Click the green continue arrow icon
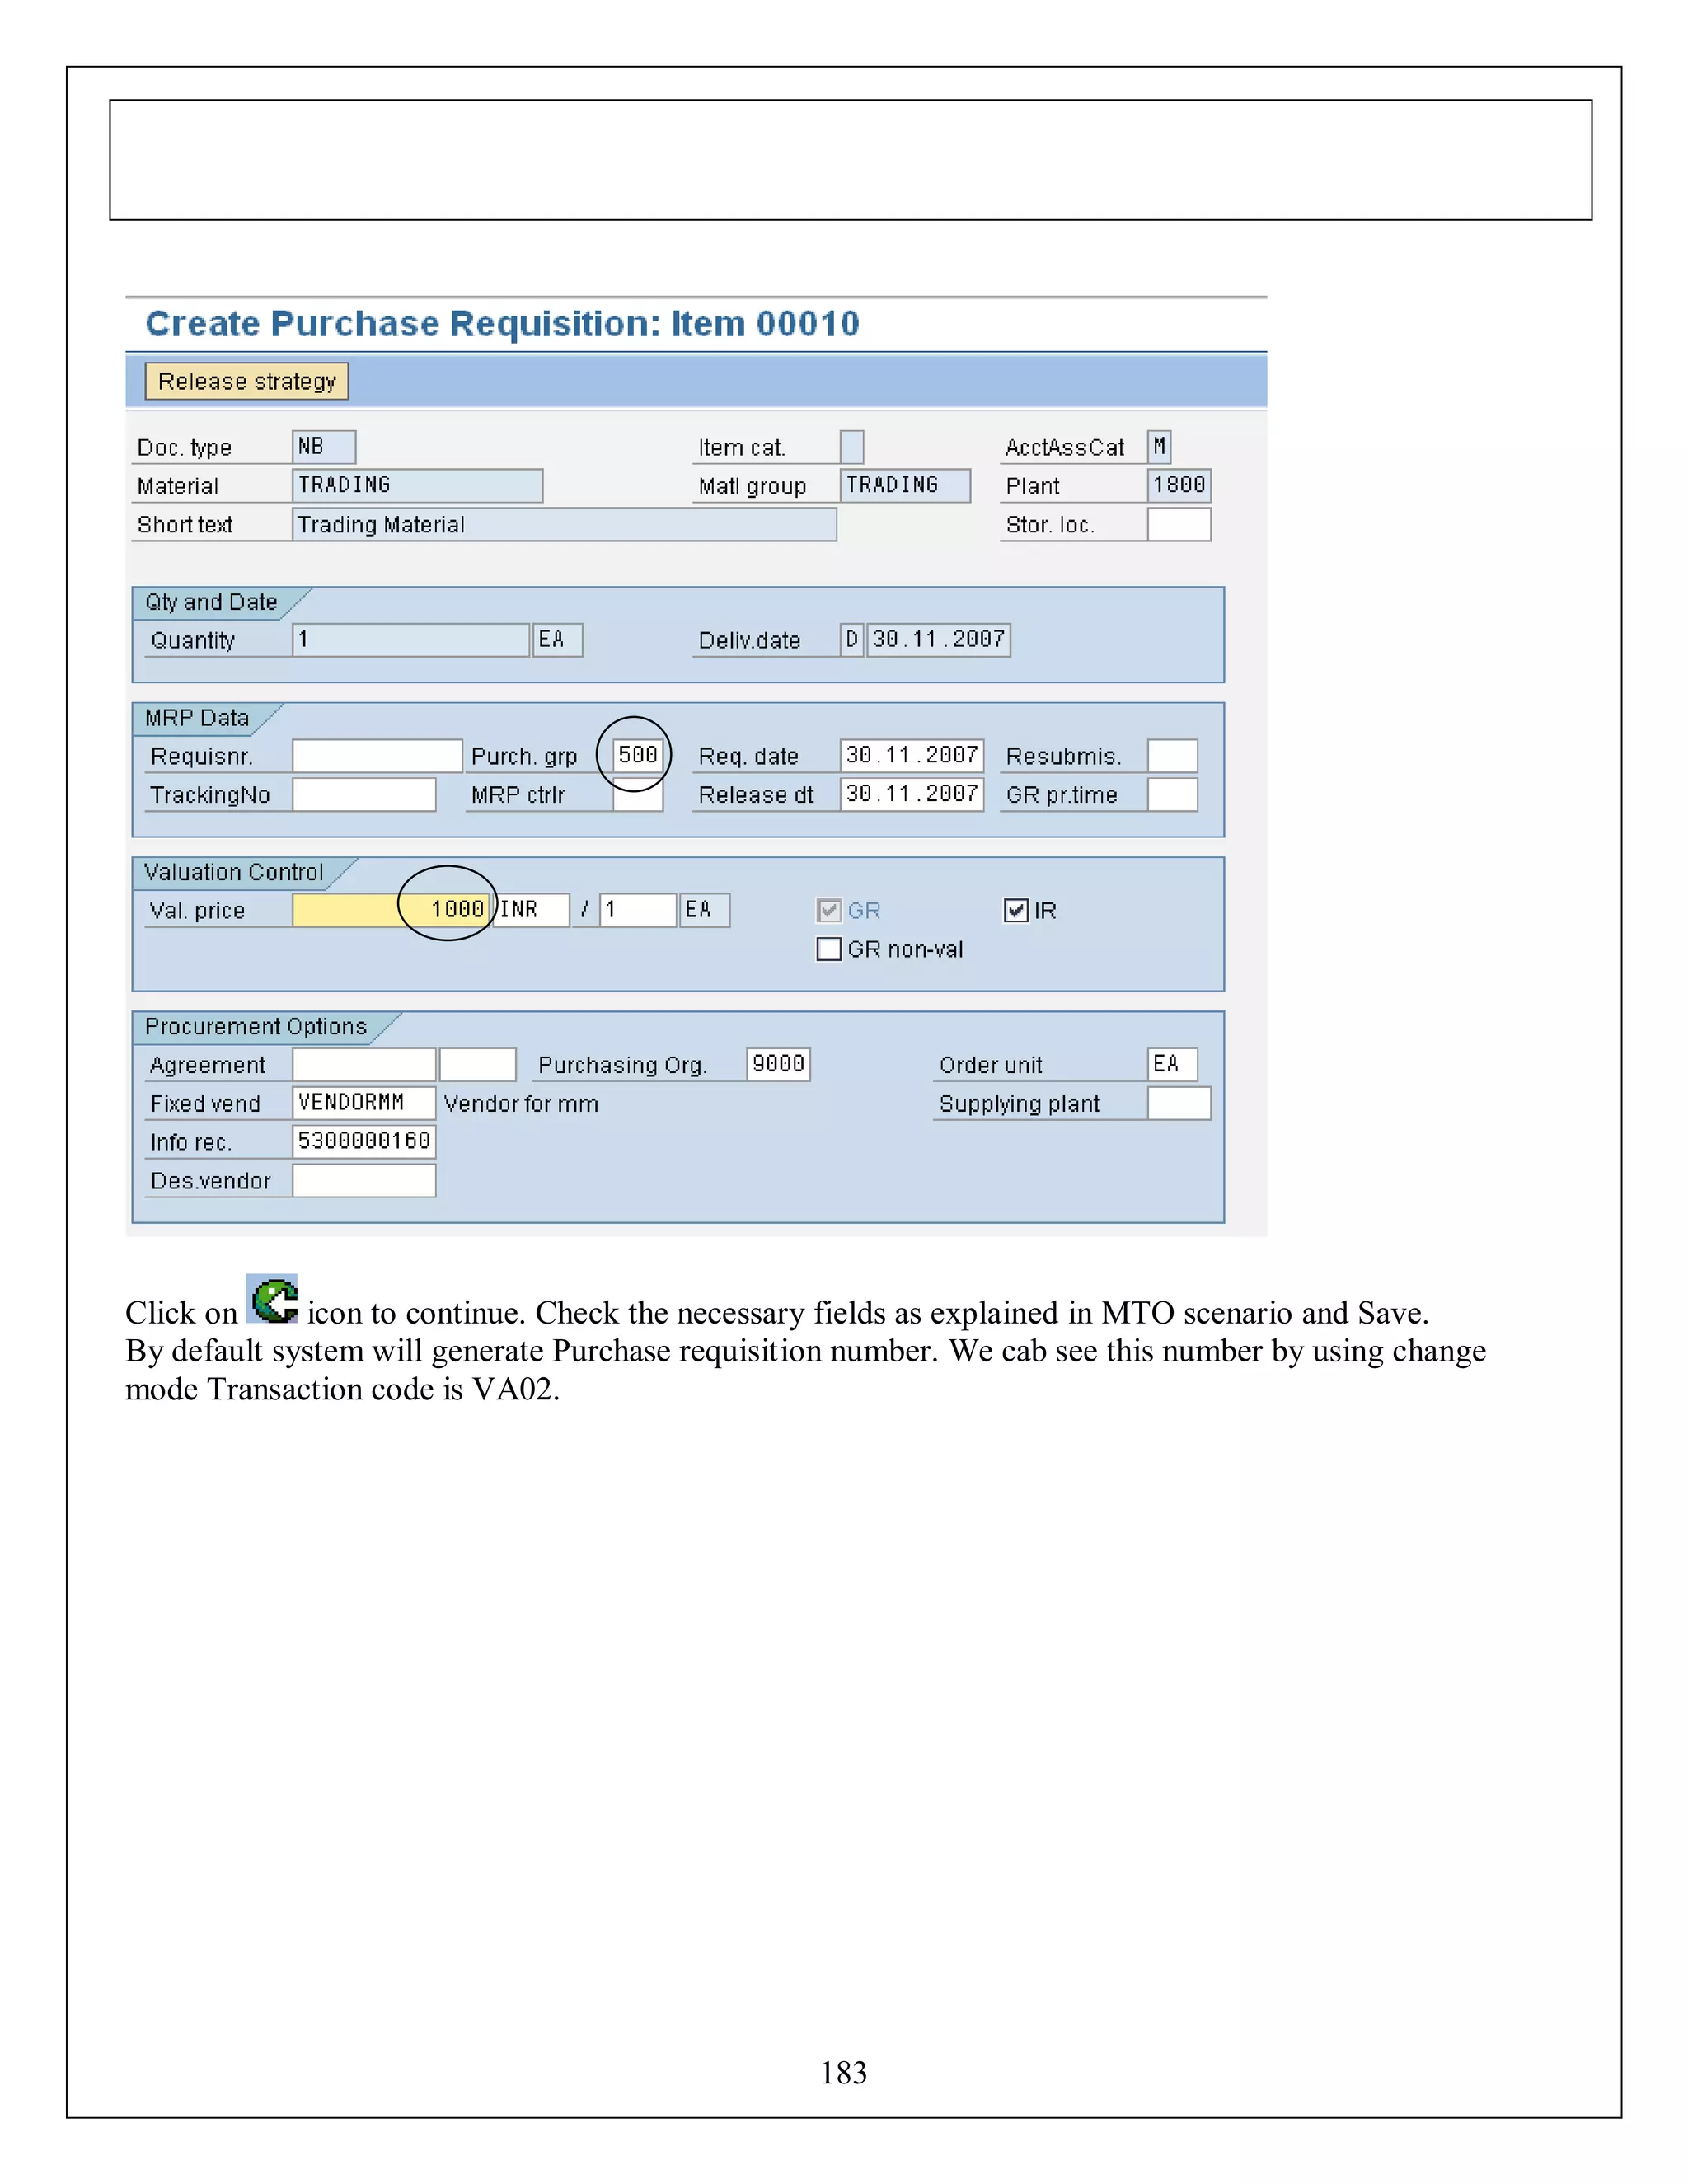The width and height of the screenshot is (1688, 2184). tap(273, 1300)
